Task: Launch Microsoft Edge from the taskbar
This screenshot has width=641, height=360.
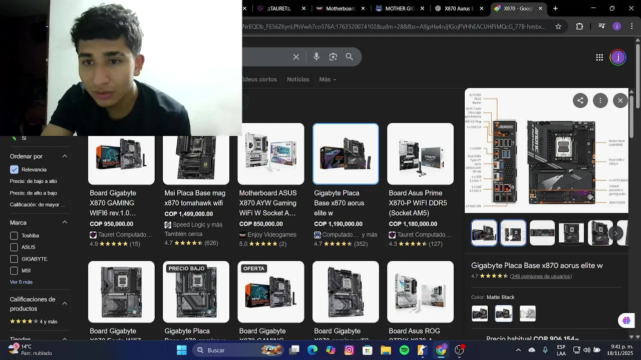Action: (312, 350)
